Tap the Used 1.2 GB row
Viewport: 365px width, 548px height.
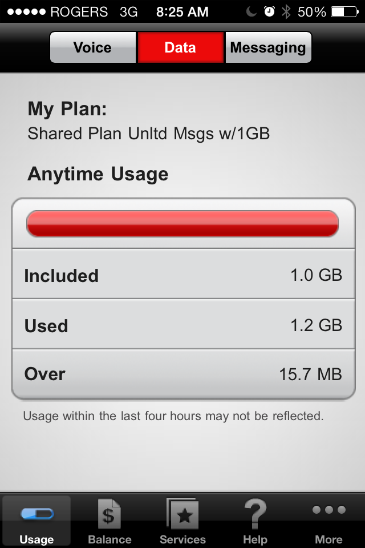(x=183, y=325)
